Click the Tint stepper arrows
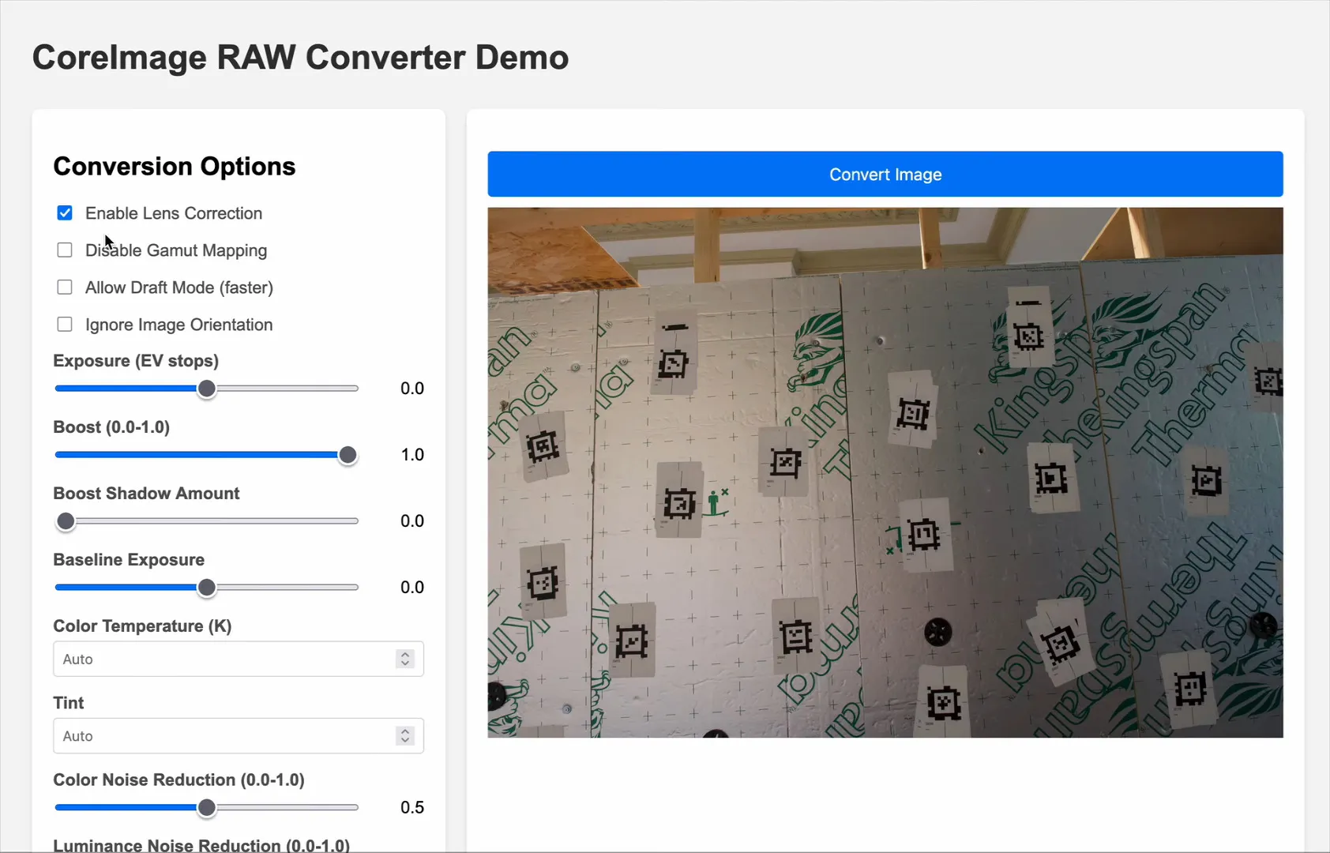 tap(405, 735)
